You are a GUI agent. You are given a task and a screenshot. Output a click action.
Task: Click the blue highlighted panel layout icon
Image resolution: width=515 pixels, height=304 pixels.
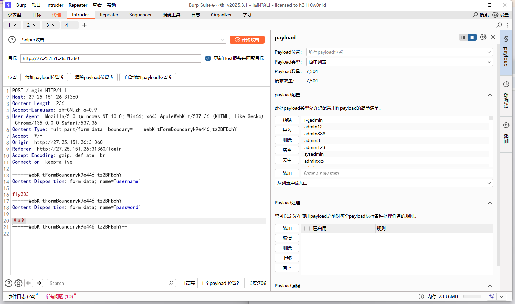click(x=472, y=37)
